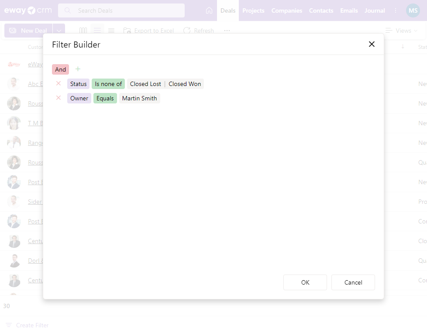Open the Deals tab
Image resolution: width=427 pixels, height=333 pixels.
click(x=228, y=10)
